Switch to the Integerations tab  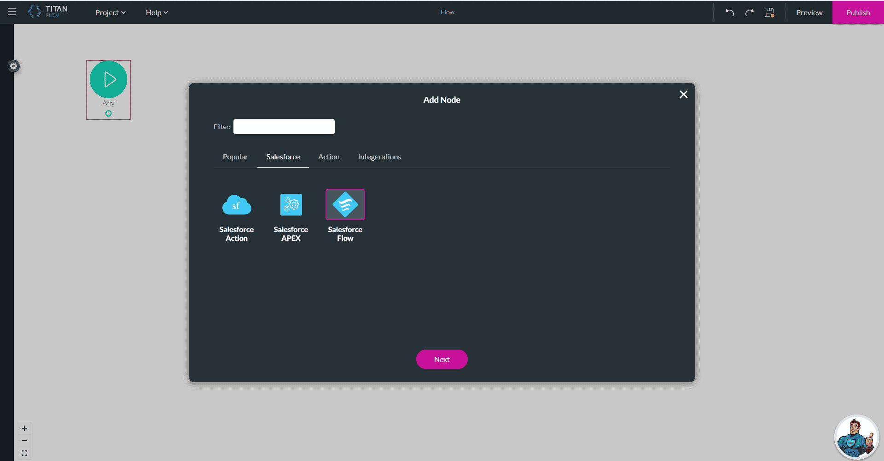379,157
